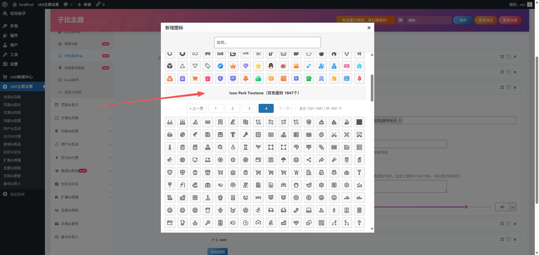Viewport: 539px width, 255px height.
Task: Open the 新建 menu in admin bar
Action: click(84, 4)
